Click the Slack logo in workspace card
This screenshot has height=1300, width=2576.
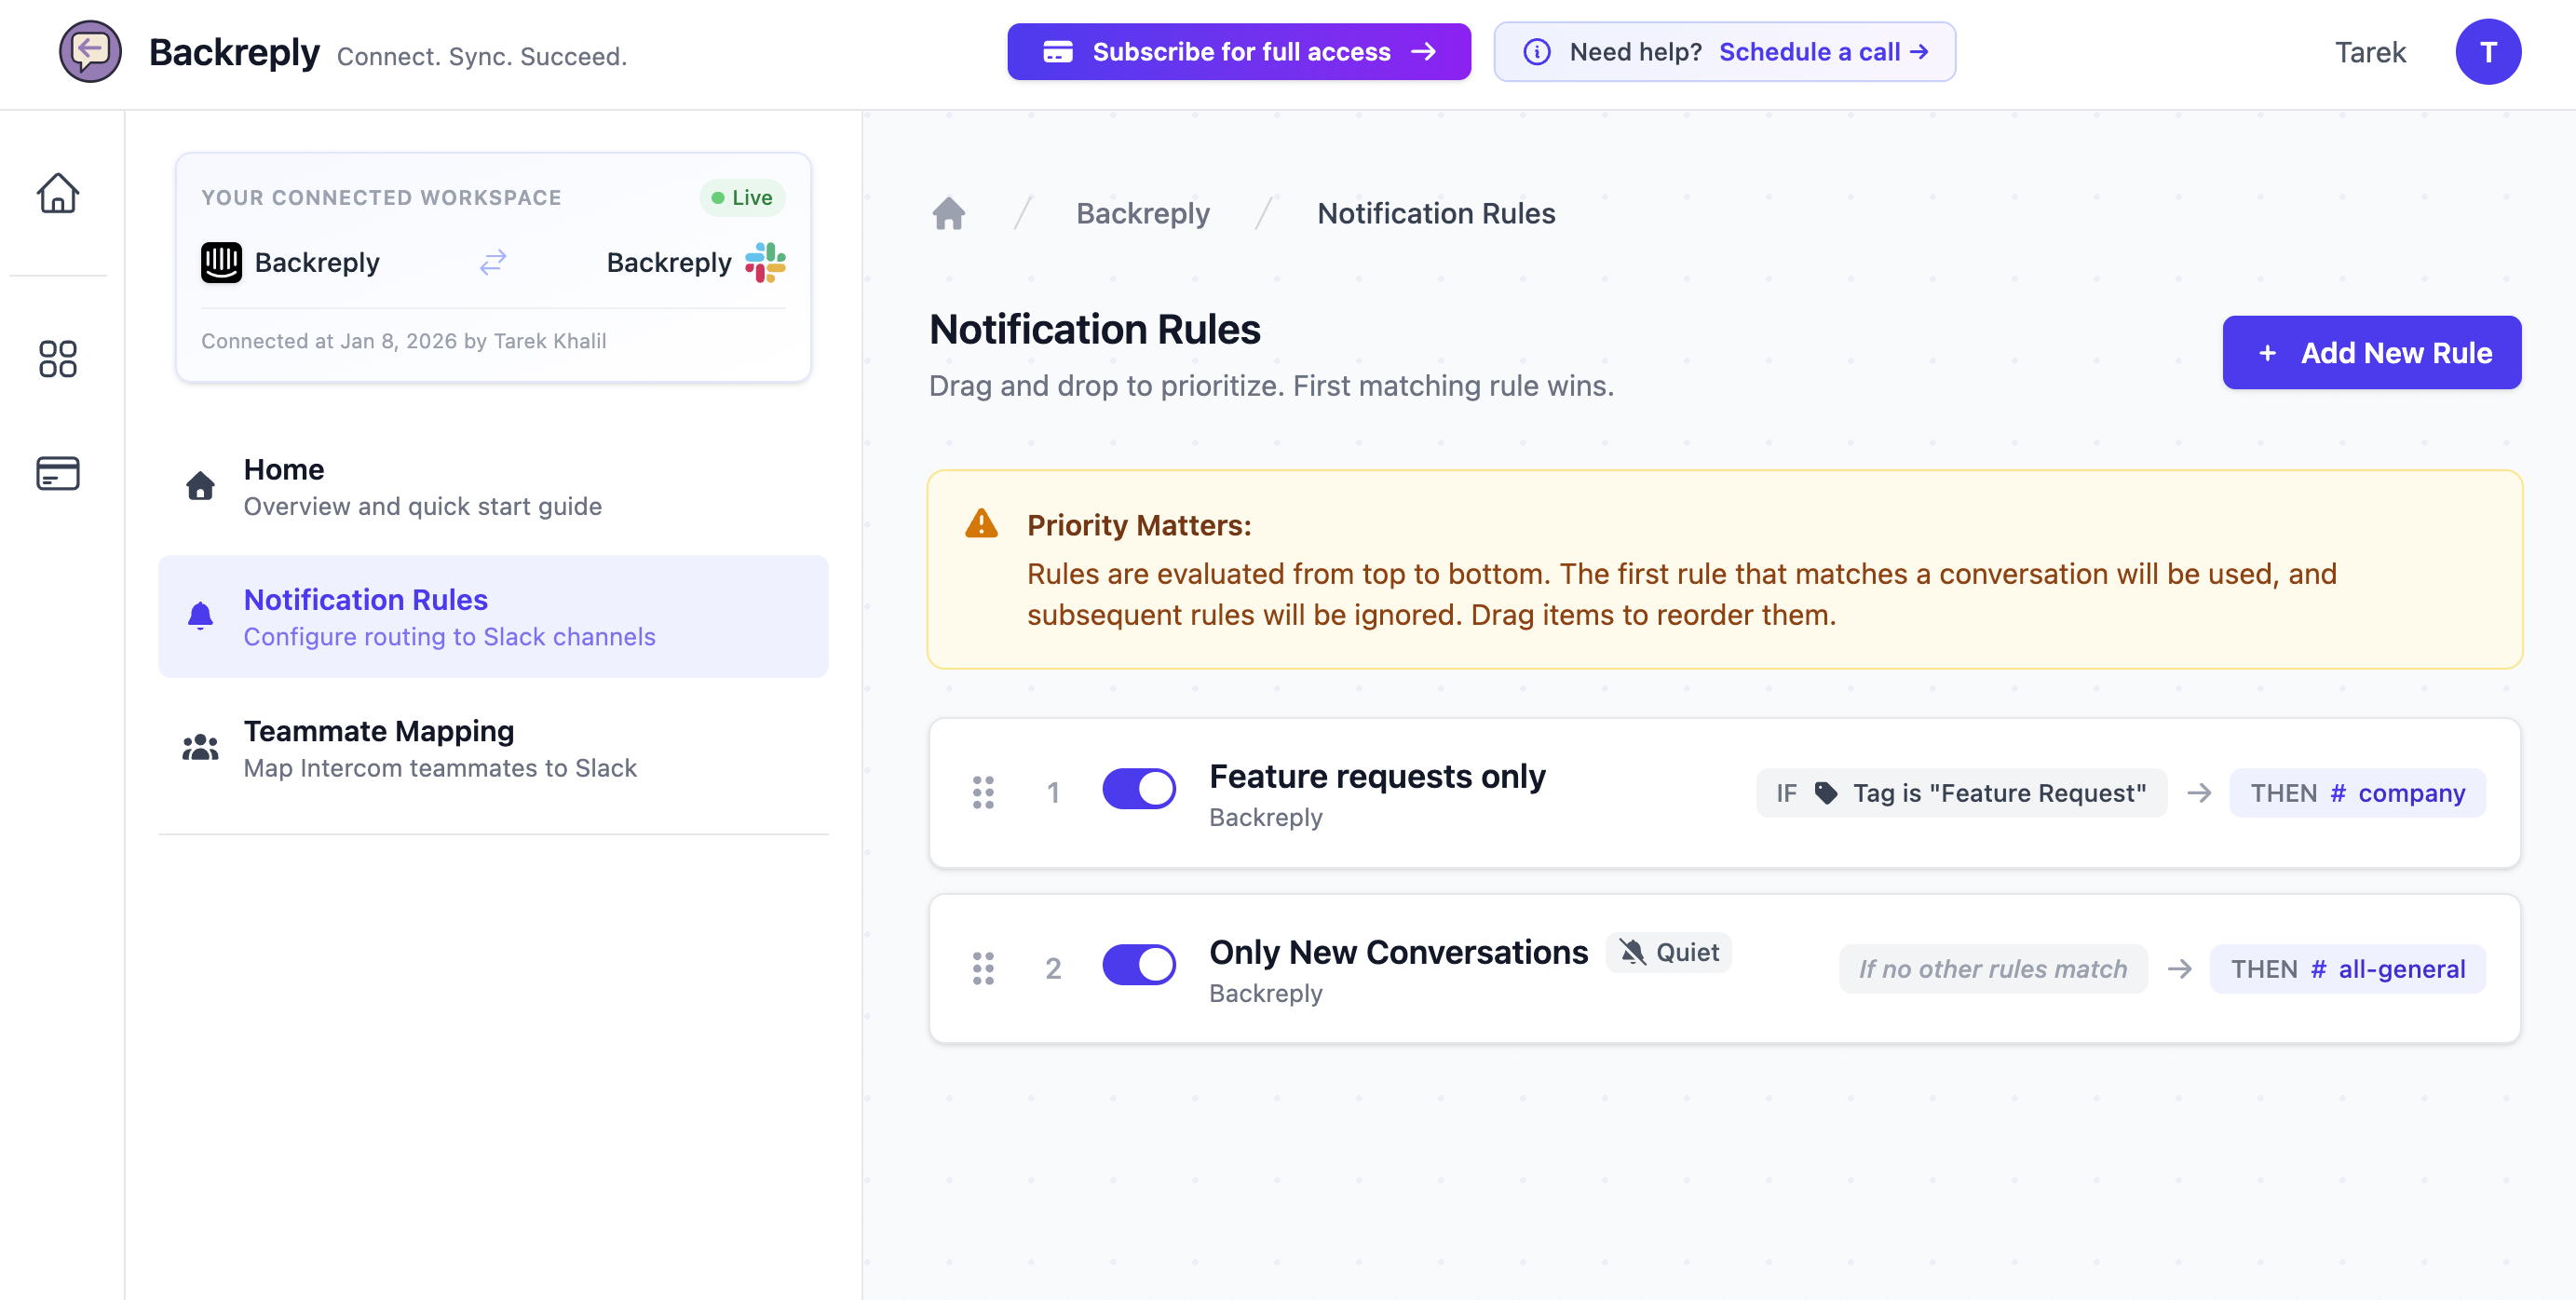tap(765, 262)
